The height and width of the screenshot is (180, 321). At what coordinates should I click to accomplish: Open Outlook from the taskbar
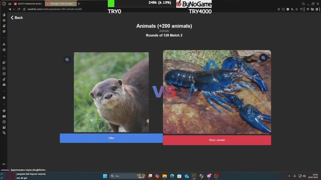pos(187,176)
